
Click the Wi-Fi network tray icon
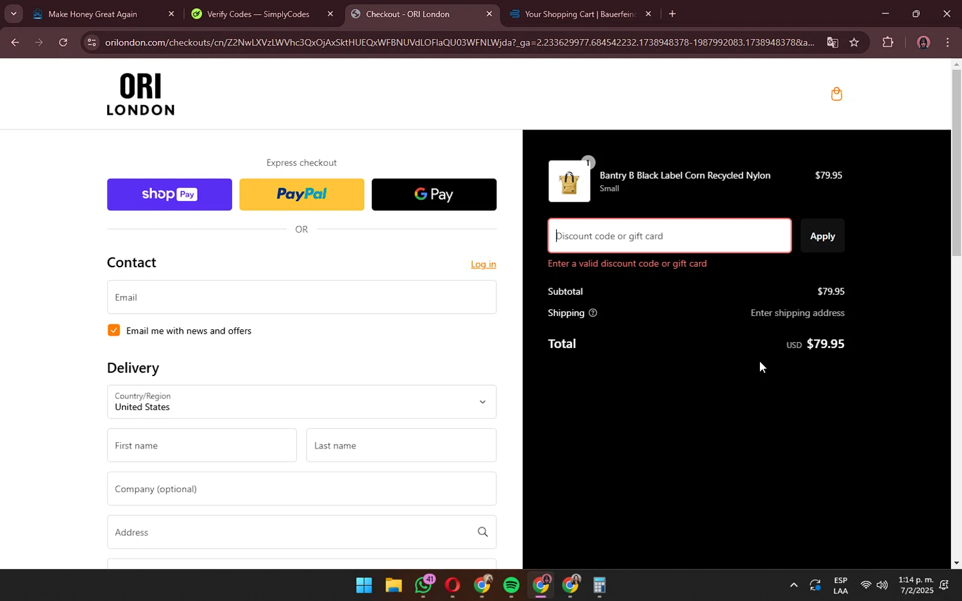pyautogui.click(x=866, y=585)
